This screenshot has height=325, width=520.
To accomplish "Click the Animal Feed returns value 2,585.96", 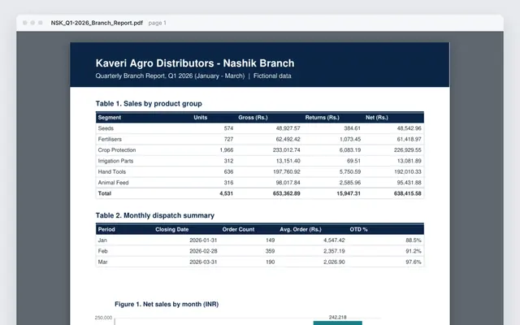I will 350,183.
